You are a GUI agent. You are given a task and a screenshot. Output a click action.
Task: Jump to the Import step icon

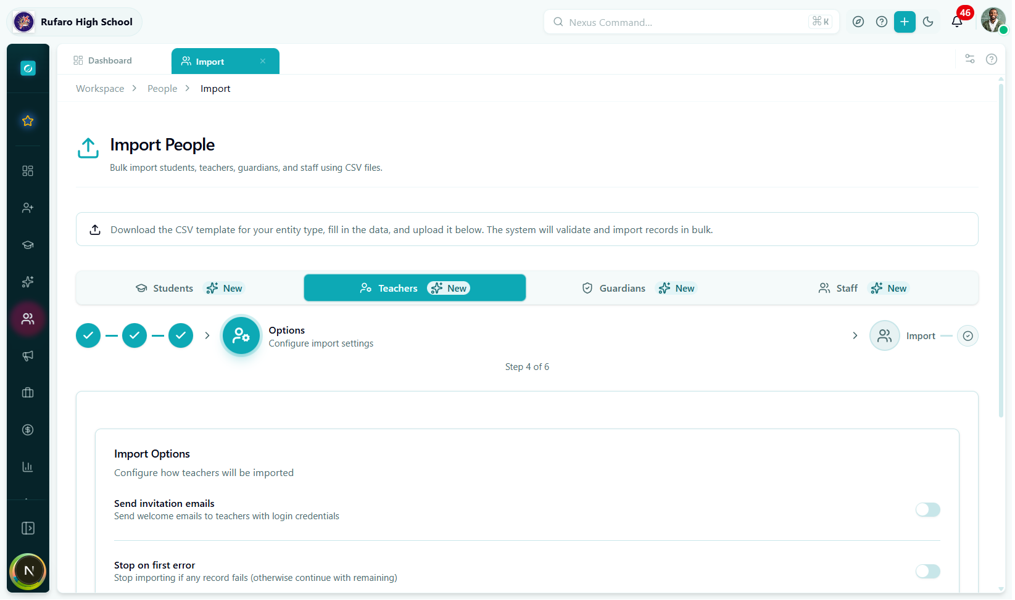885,335
